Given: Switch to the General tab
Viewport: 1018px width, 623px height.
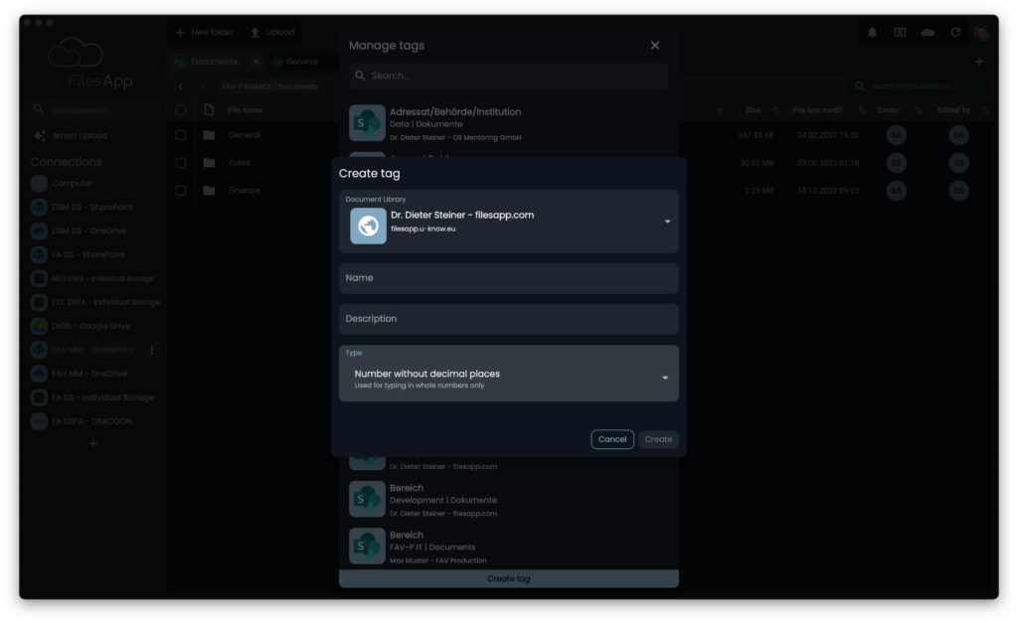Looking at the screenshot, I should pyautogui.click(x=302, y=62).
